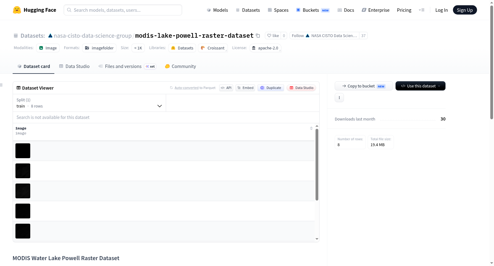The image size is (494, 266).
Task: Click the Hugging Face logo
Action: pyautogui.click(x=35, y=10)
